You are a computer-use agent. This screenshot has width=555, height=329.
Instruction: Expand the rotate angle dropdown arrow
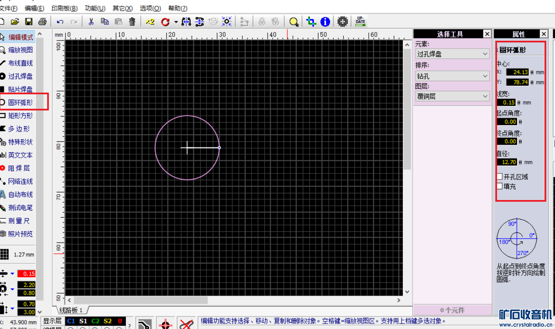tap(176, 22)
